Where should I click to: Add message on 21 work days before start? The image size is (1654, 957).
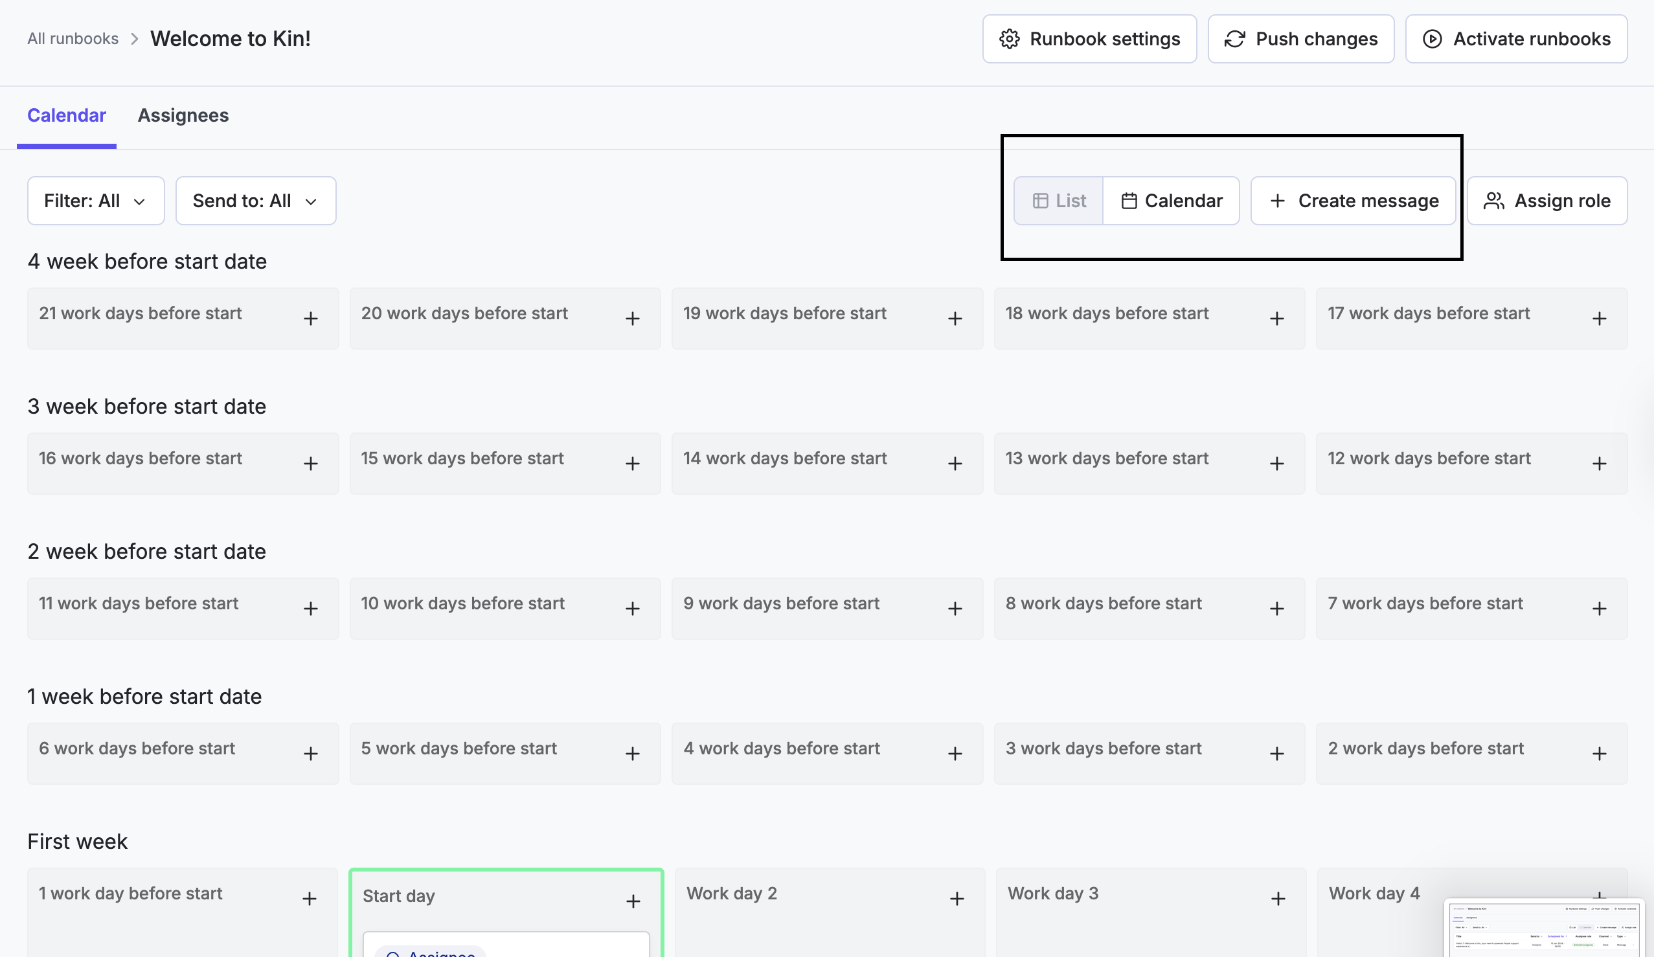pos(311,319)
